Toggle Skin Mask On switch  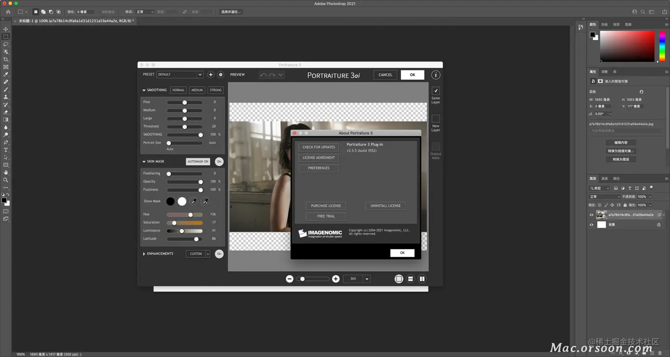[x=219, y=161]
